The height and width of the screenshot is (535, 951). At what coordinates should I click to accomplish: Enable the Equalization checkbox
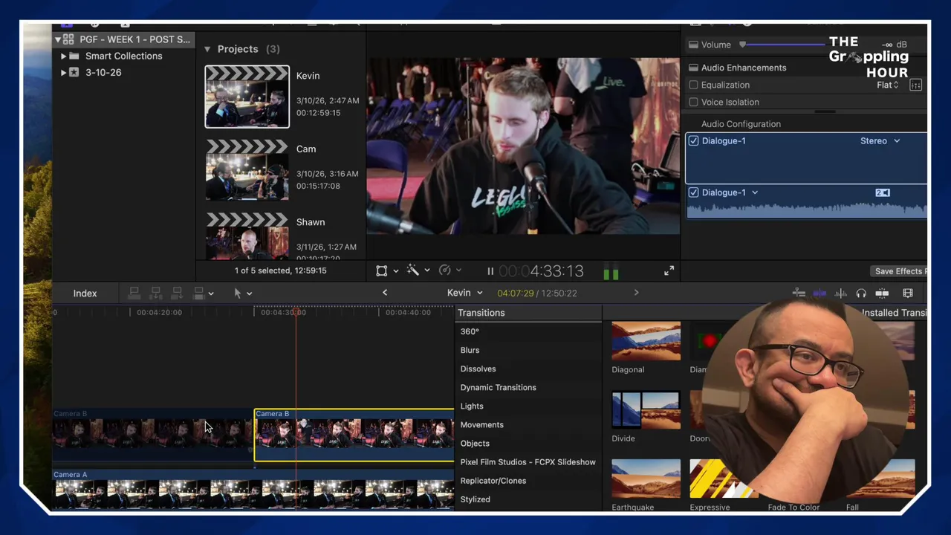693,85
